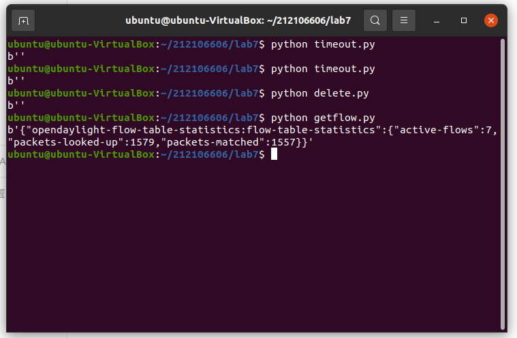517x338 pixels.
Task: Open a new terminal tab
Action: coord(24,20)
